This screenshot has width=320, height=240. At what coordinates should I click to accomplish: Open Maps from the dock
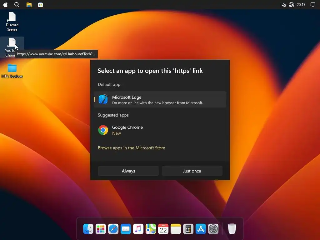(151, 229)
